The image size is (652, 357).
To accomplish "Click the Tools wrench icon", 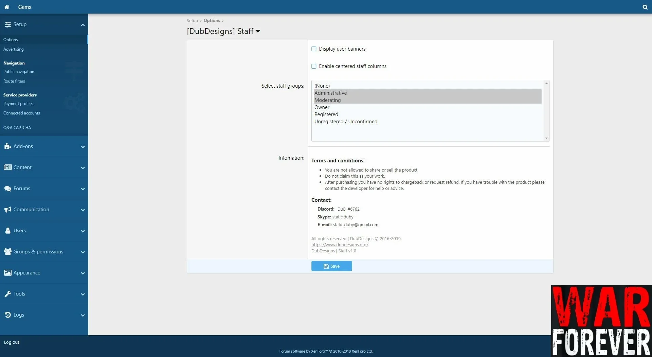I will point(7,294).
